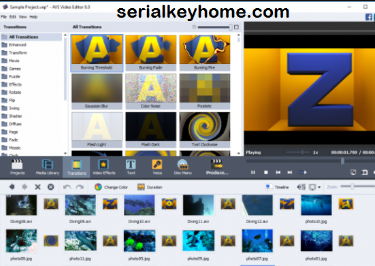Viewport: 375px width, 266px height.
Task: Pause the preview playback
Action: point(253,172)
